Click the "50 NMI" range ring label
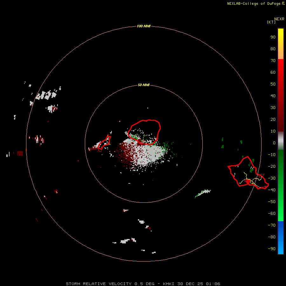 (144, 85)
